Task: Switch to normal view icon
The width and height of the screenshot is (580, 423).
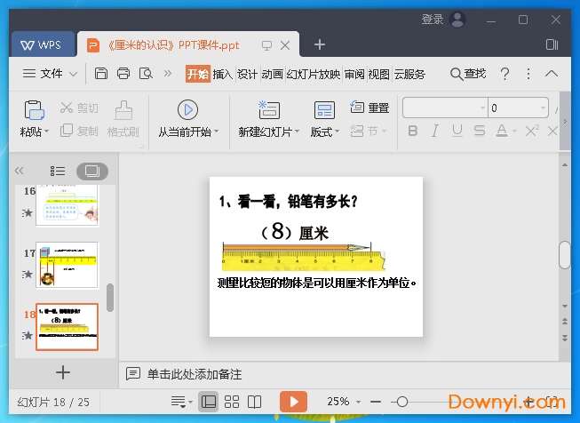Action: [x=209, y=402]
